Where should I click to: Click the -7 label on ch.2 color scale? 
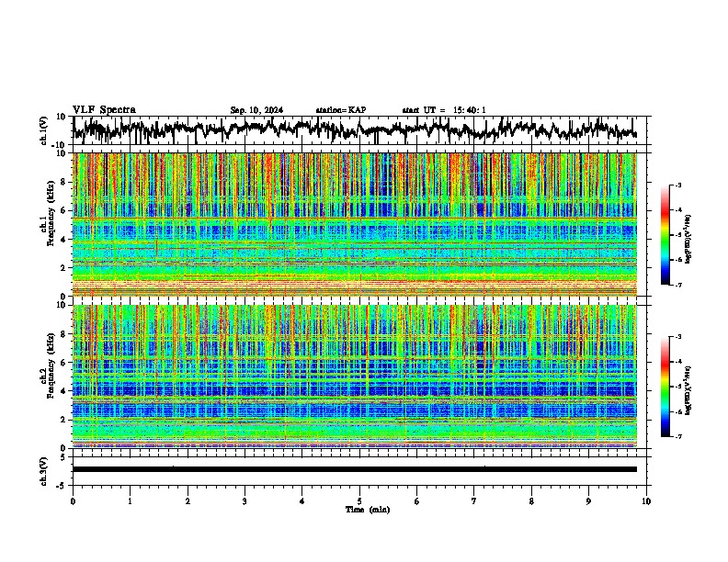pyautogui.click(x=677, y=436)
